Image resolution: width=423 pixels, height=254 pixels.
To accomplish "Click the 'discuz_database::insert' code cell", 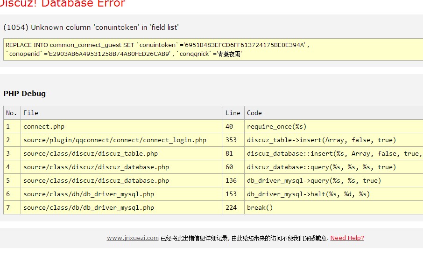I will pyautogui.click(x=334, y=153).
